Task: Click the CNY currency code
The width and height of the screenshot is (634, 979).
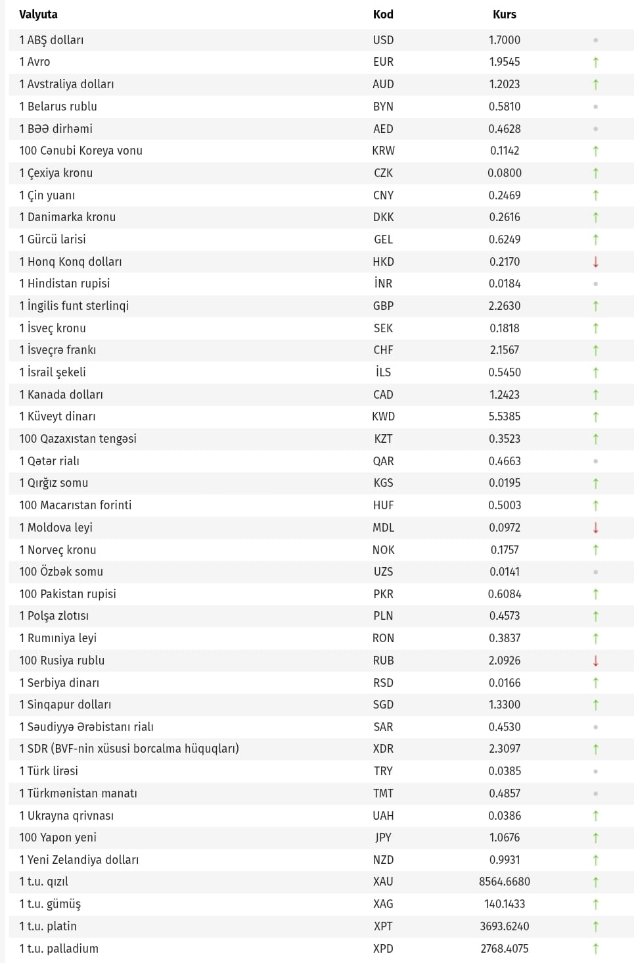Action: (x=383, y=195)
